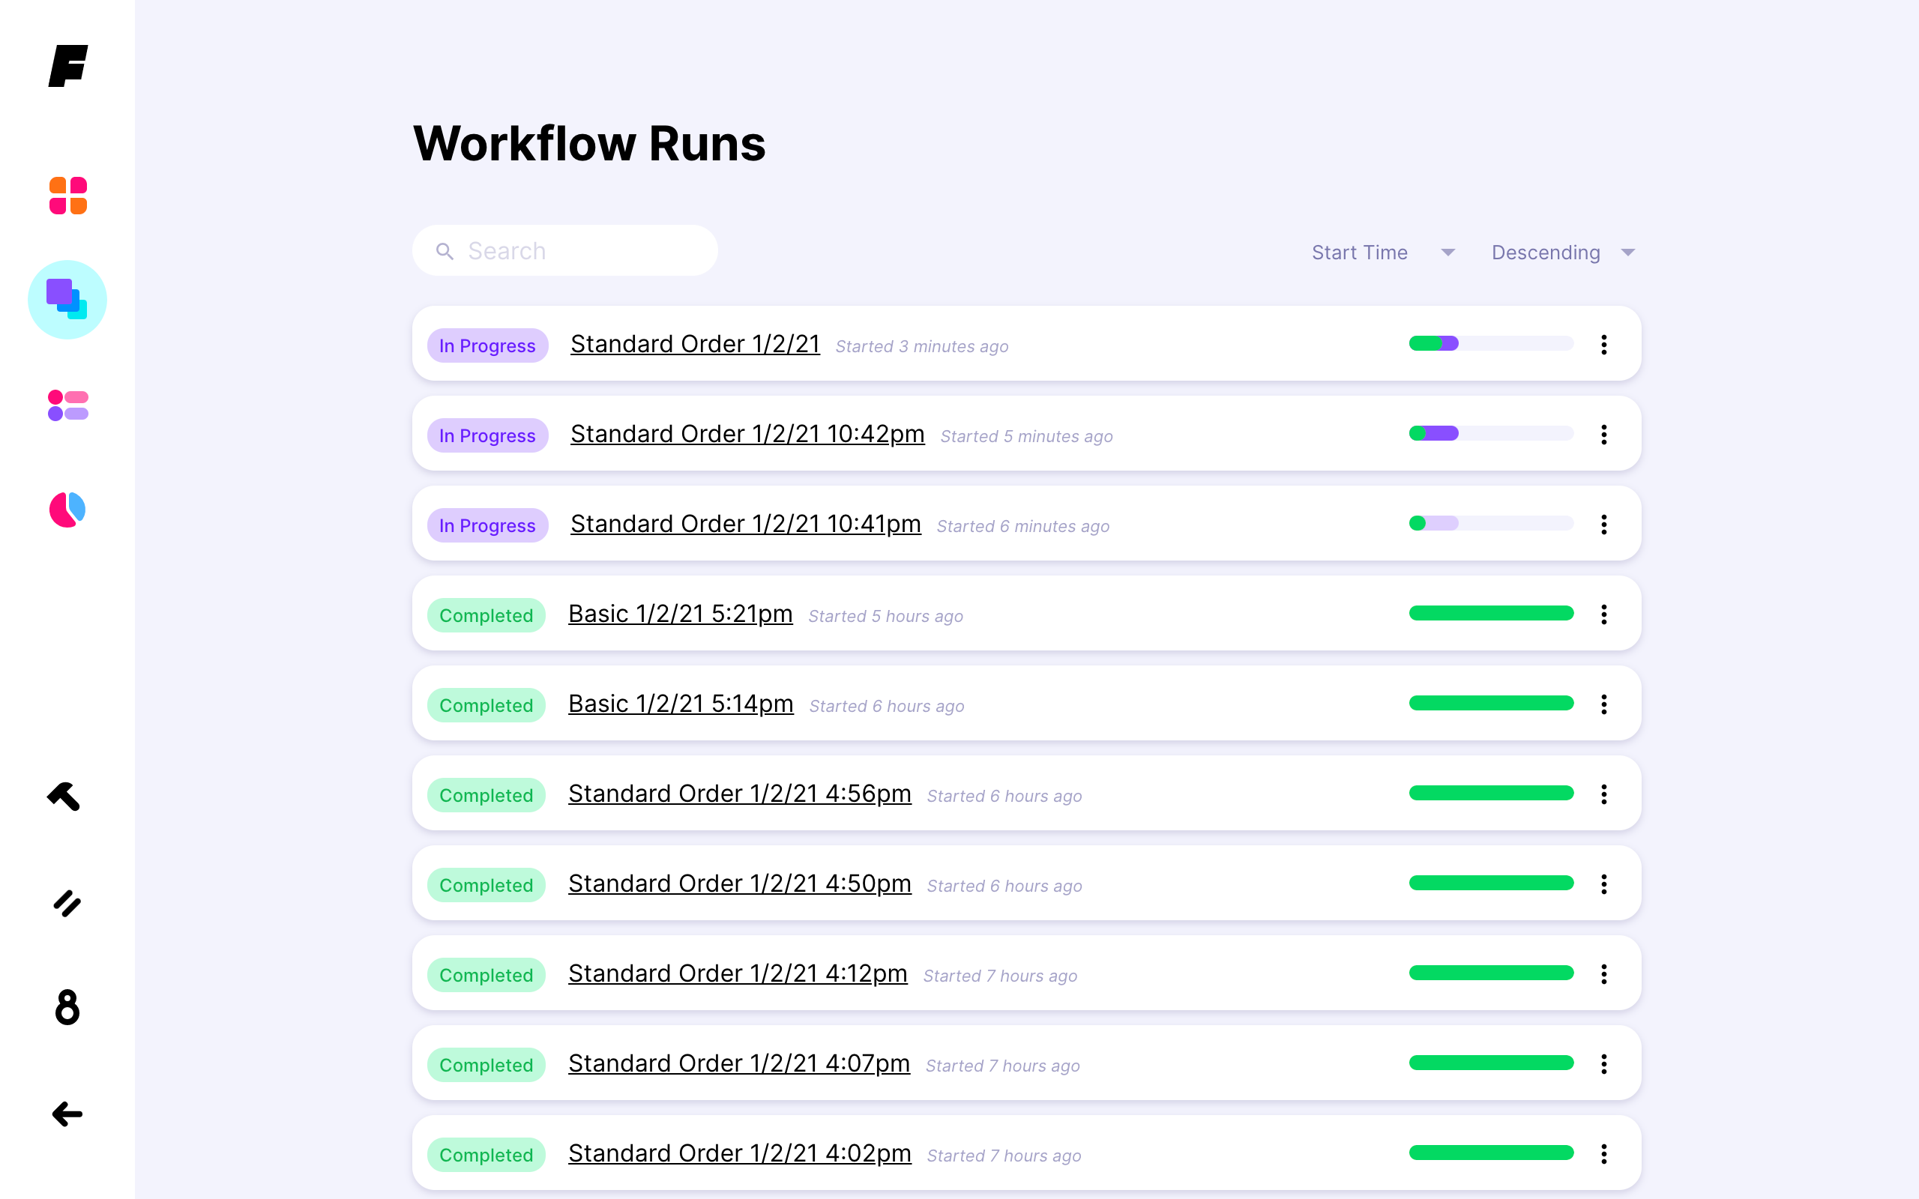Click In Progress badge of top run
1919x1199 pixels.
pos(487,345)
